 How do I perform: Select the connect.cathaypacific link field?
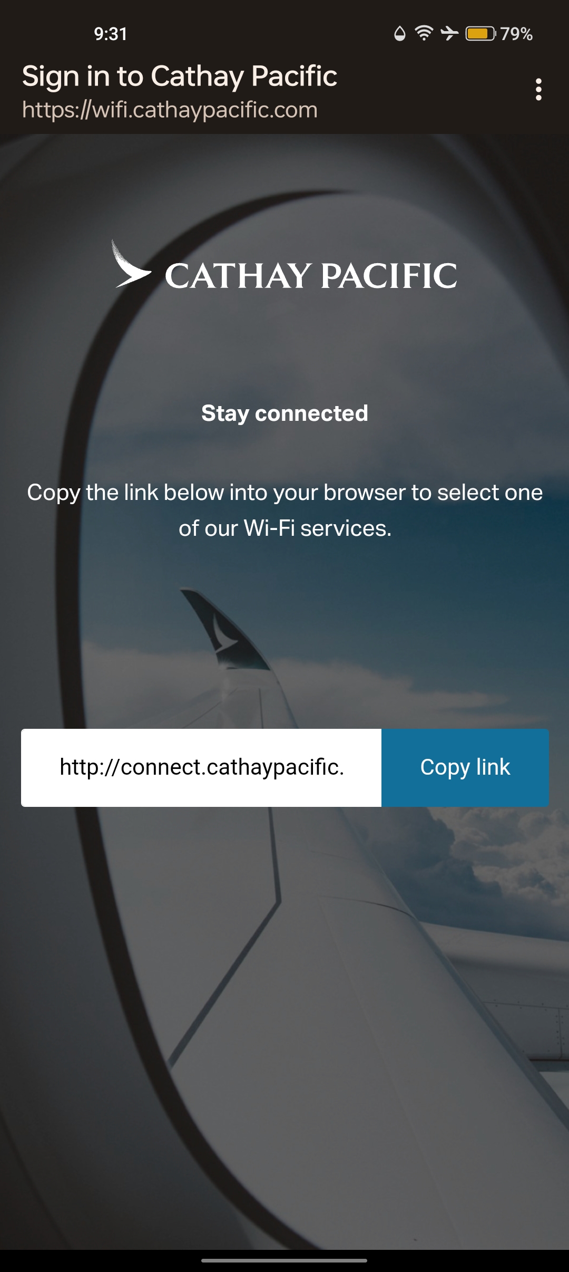(201, 767)
